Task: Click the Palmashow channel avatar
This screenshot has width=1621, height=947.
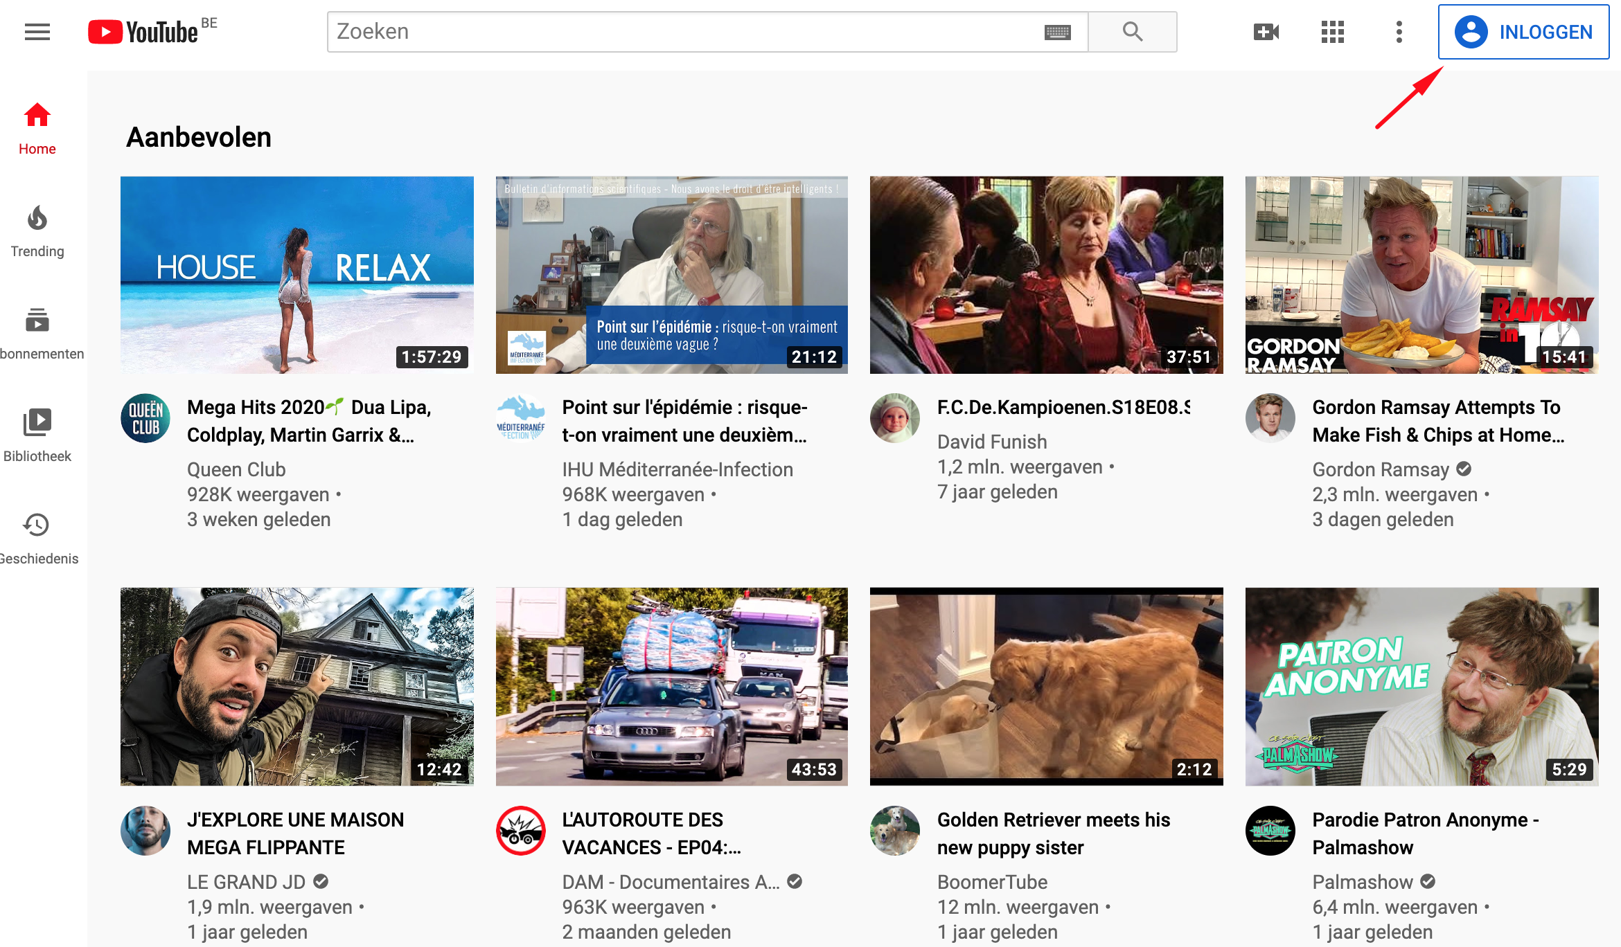Action: point(1270,831)
